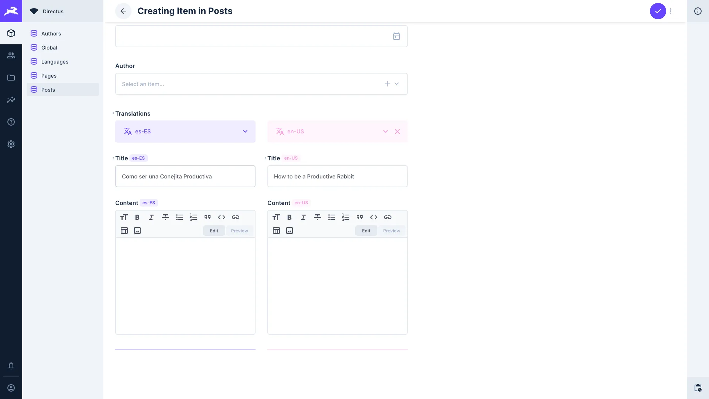This screenshot has width=709, height=399.
Task: Open Directus Settings from the left sidebar
Action: (x=11, y=144)
